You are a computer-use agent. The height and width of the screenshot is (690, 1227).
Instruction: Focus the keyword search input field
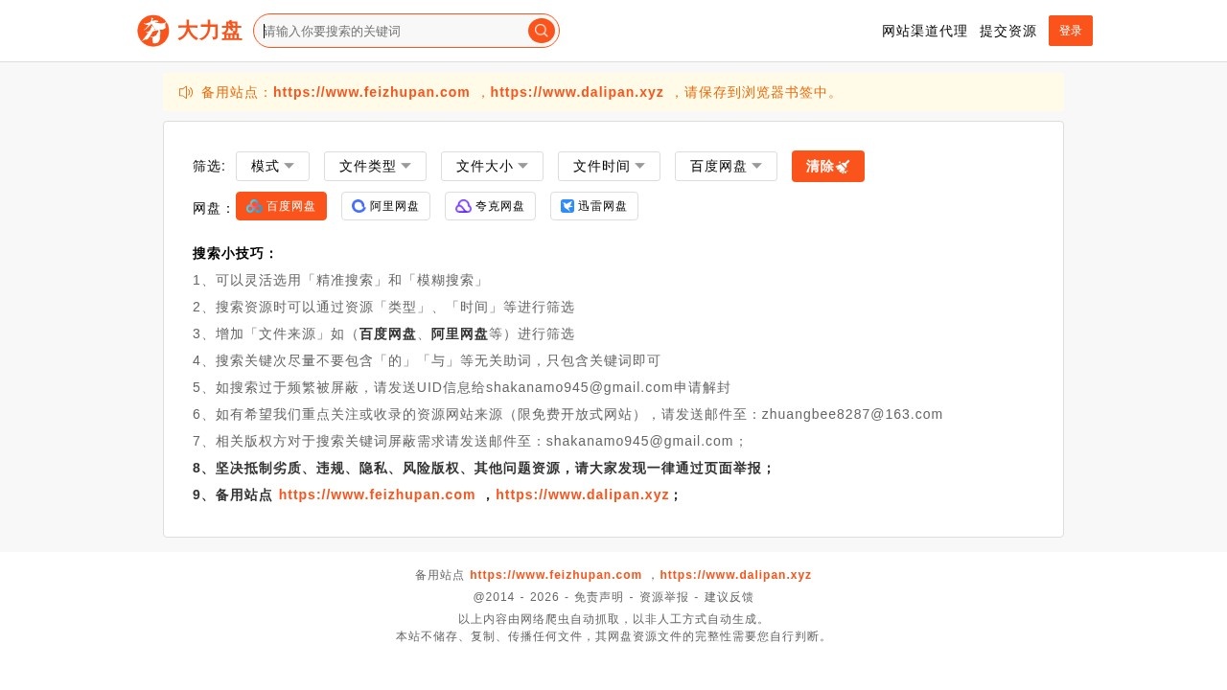(393, 31)
